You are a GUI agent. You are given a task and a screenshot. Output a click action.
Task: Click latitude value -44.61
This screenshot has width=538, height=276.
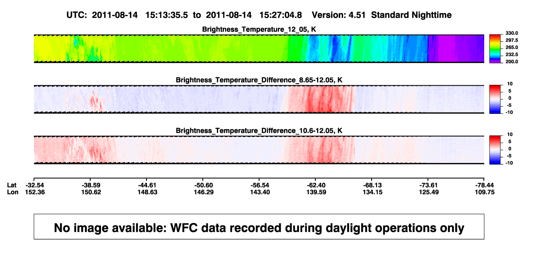147,185
